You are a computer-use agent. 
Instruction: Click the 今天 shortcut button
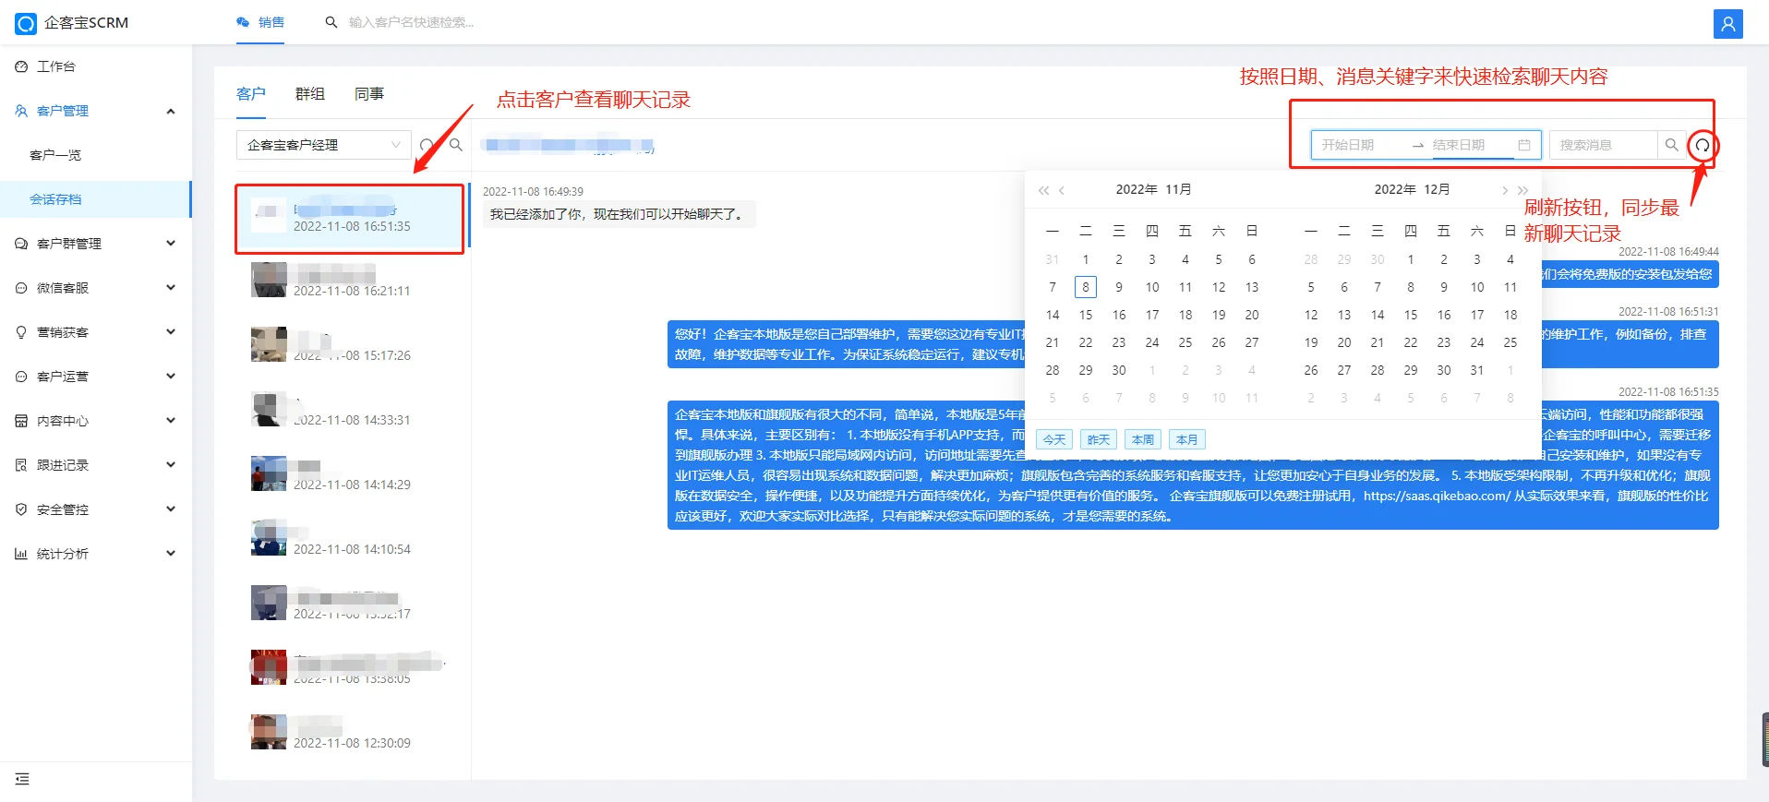coord(1054,440)
